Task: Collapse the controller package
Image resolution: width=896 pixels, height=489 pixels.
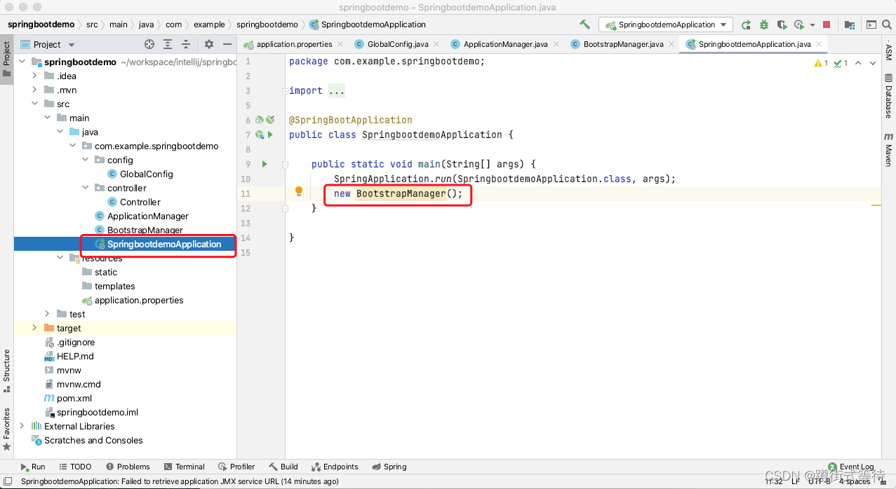Action: [x=85, y=188]
